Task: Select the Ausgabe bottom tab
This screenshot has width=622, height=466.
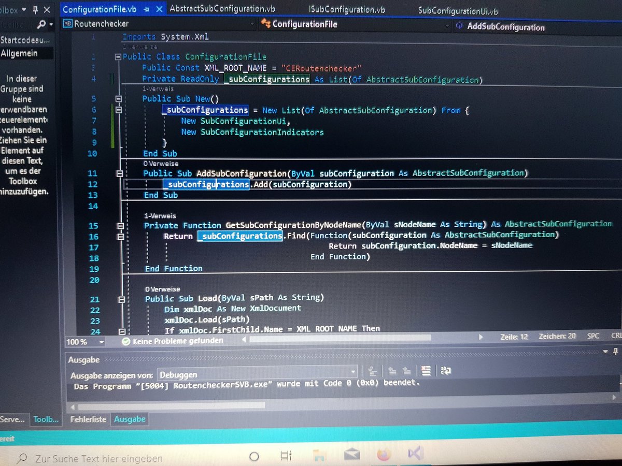Action: coord(130,419)
